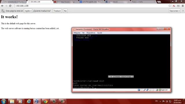This screenshot has height=104, width=185.
Task: Click the mouse integration icon in VirtualBox status bar
Action: pos(157,90)
